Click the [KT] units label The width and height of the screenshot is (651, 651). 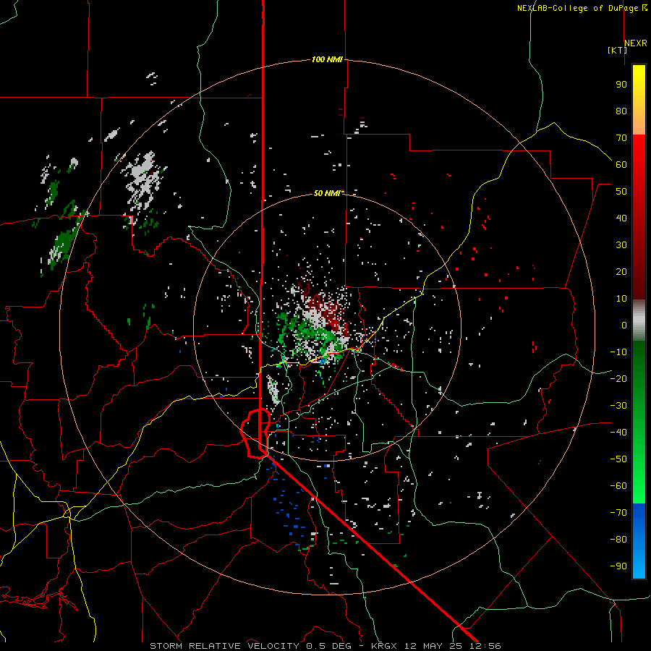coord(618,50)
